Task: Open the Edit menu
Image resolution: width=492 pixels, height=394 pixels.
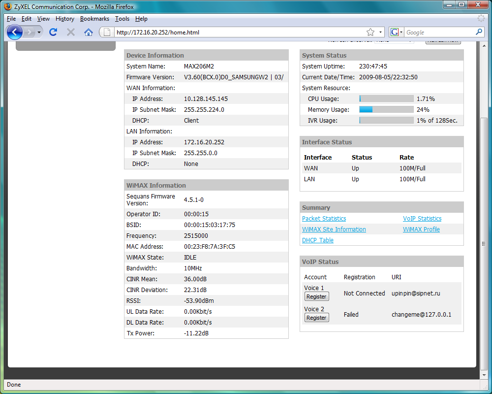Action: (x=27, y=19)
